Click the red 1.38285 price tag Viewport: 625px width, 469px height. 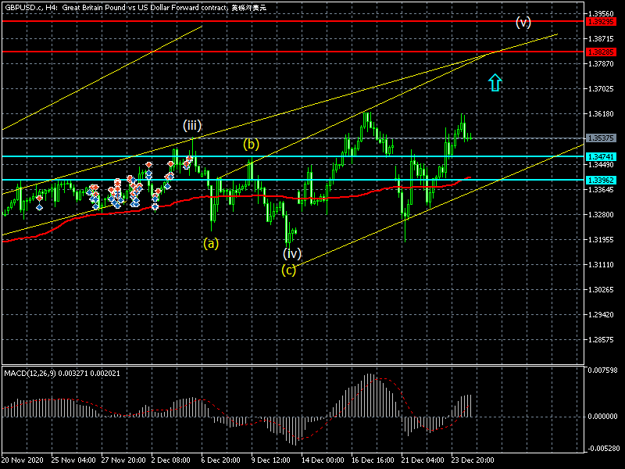click(x=601, y=52)
